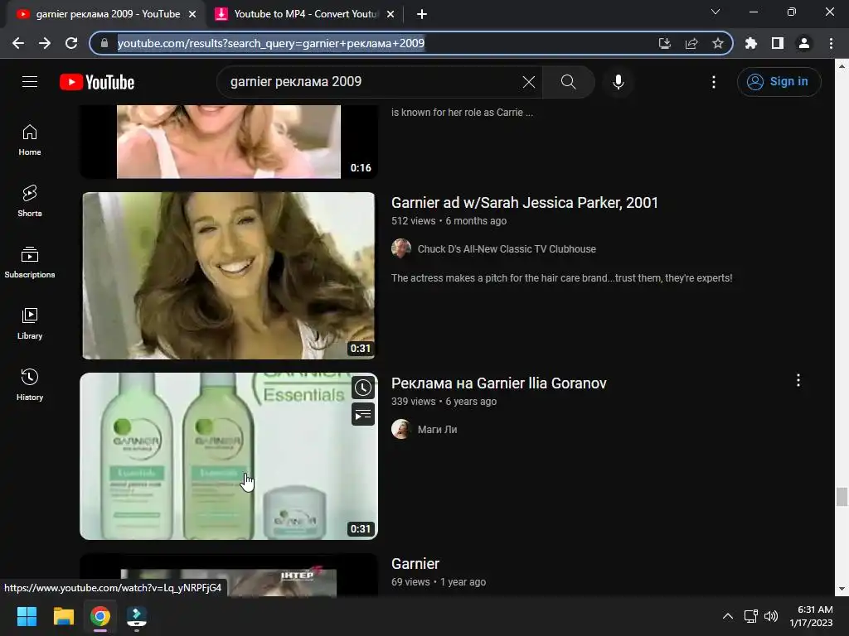This screenshot has height=636, width=849.
Task: Open the YouTube guide hamburger menu
Action: point(30,82)
